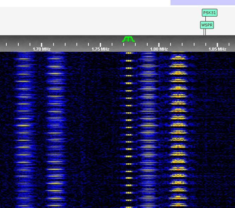The width and height of the screenshot is (235, 208).
Task: Click the PSK31 frequency label
Action: [210, 13]
